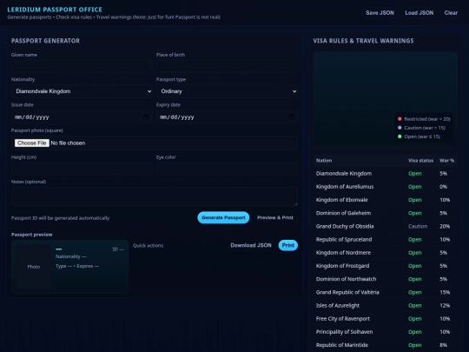Select the Kingdom of Aureliumus row

(386, 187)
